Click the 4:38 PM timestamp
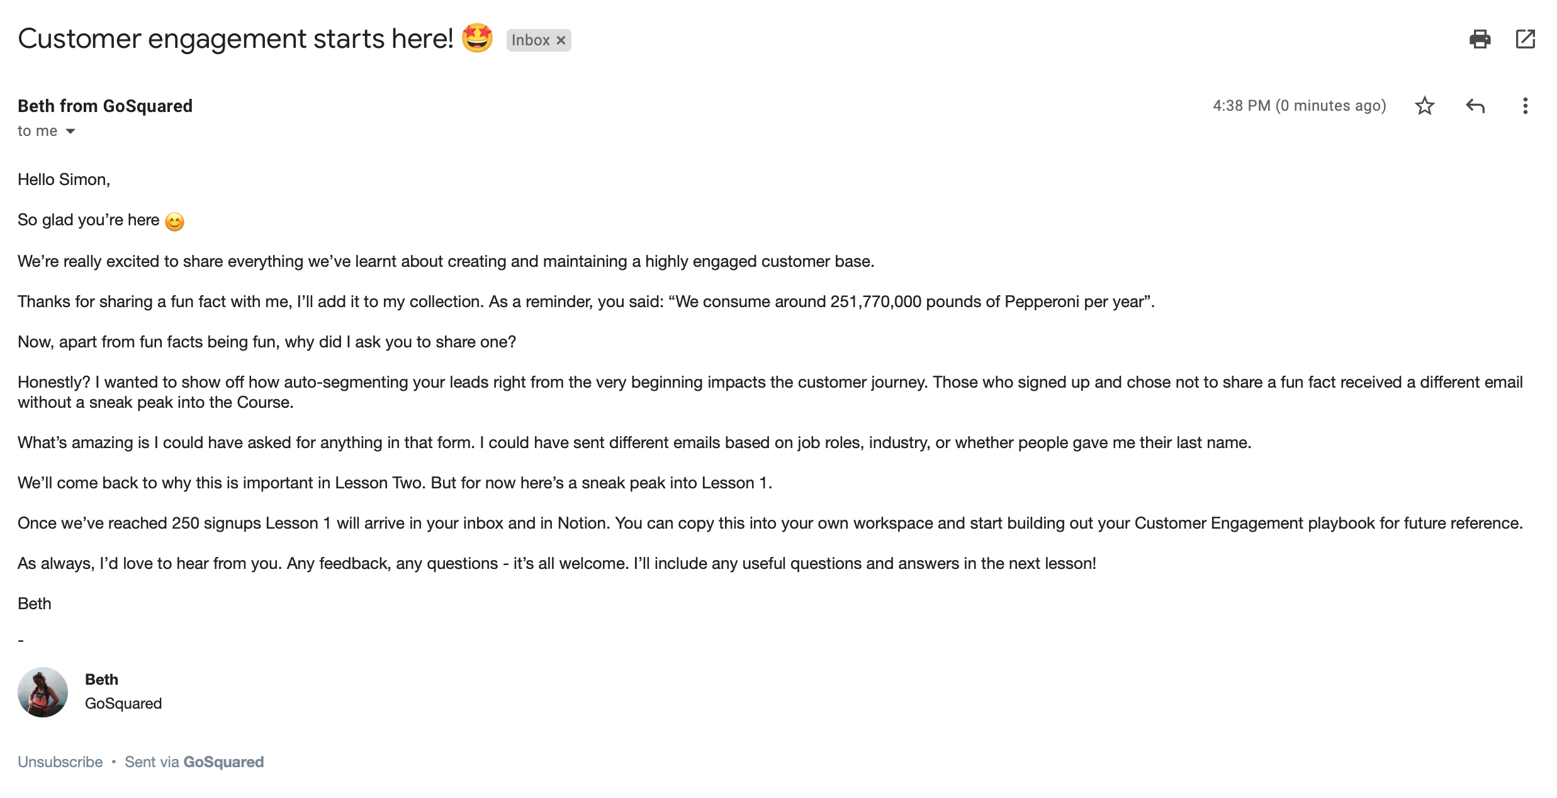The height and width of the screenshot is (798, 1557). pos(1299,106)
